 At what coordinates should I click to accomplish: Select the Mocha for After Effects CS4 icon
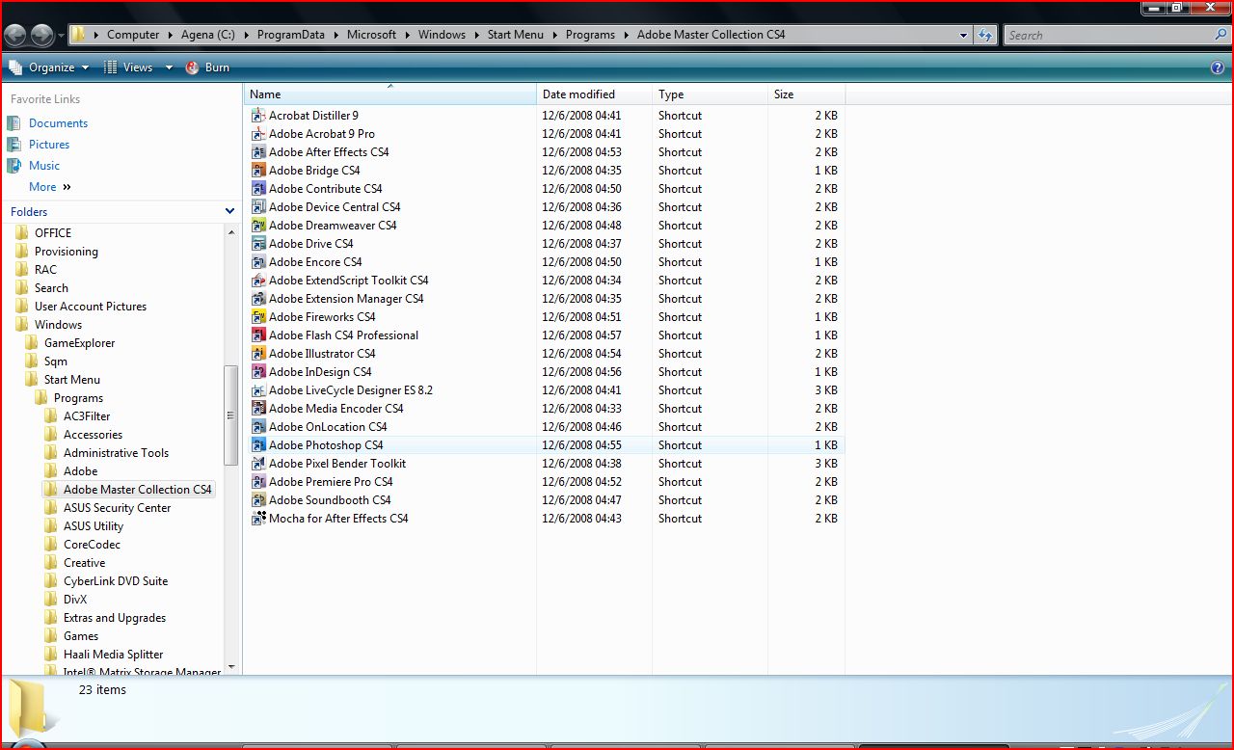[258, 518]
